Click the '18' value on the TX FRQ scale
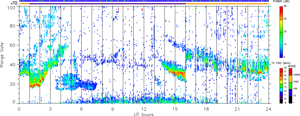Image resolution: width=300 pixels, height=116 pixels. tap(285, 68)
